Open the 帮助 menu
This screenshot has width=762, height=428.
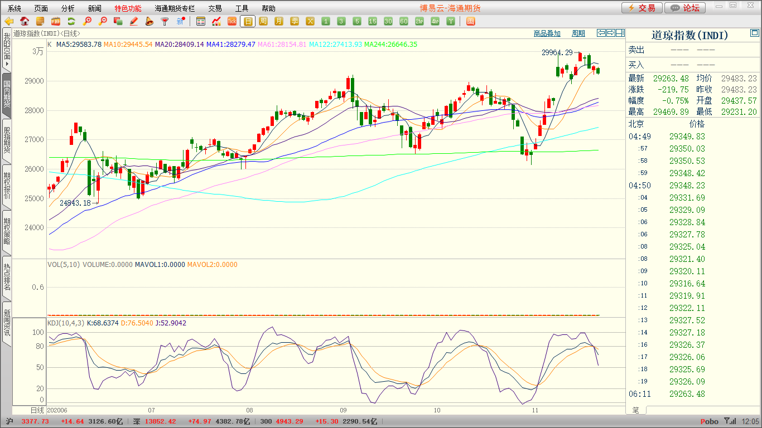click(268, 8)
